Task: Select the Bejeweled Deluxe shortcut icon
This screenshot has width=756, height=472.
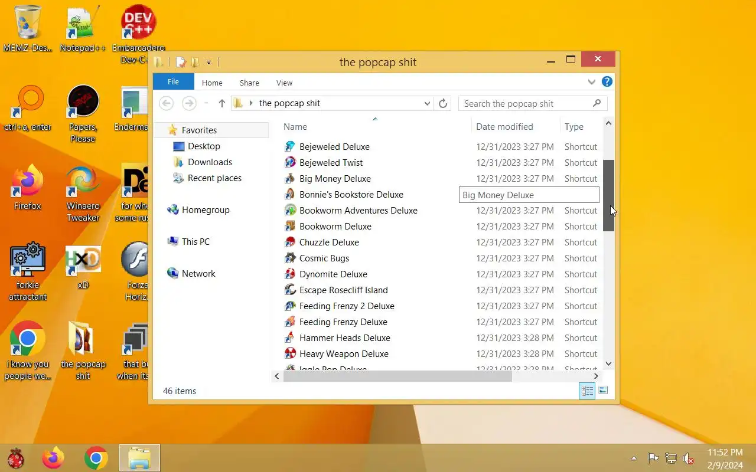Action: point(290,146)
